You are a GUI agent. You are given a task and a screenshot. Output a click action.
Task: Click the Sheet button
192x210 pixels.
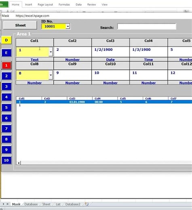pos(20,25)
